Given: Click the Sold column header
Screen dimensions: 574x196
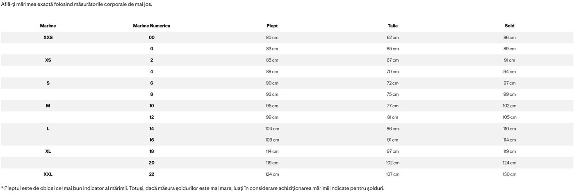Looking at the screenshot, I should click(x=509, y=26).
